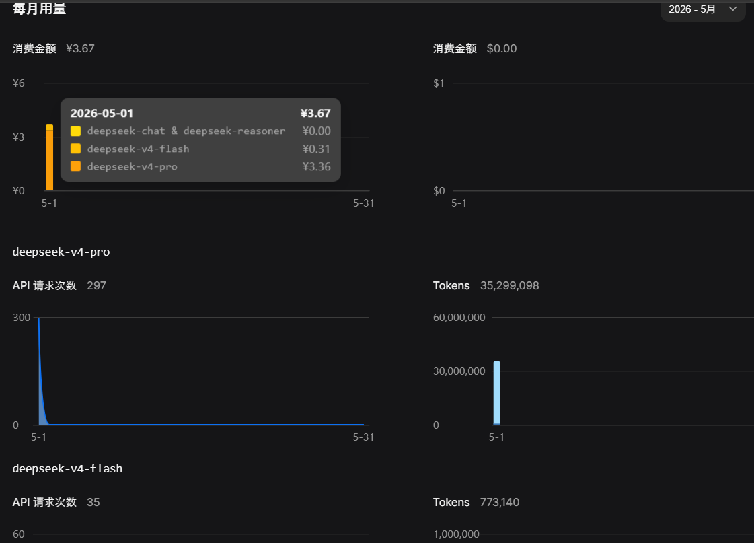Viewport: 754px width, 543px height.
Task: Click the chevron arrow in the month selector
Action: pyautogui.click(x=733, y=9)
